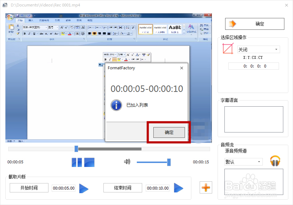Play from start time arrow
Screen dimensions: 293x205
(x=84, y=188)
